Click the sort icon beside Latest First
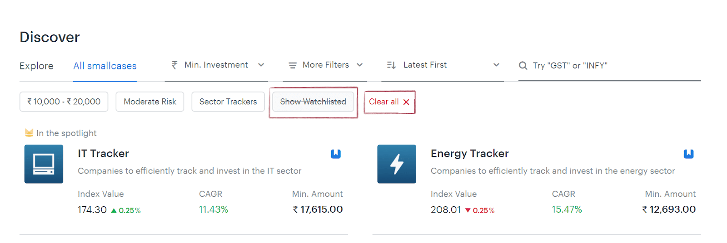 (391, 65)
